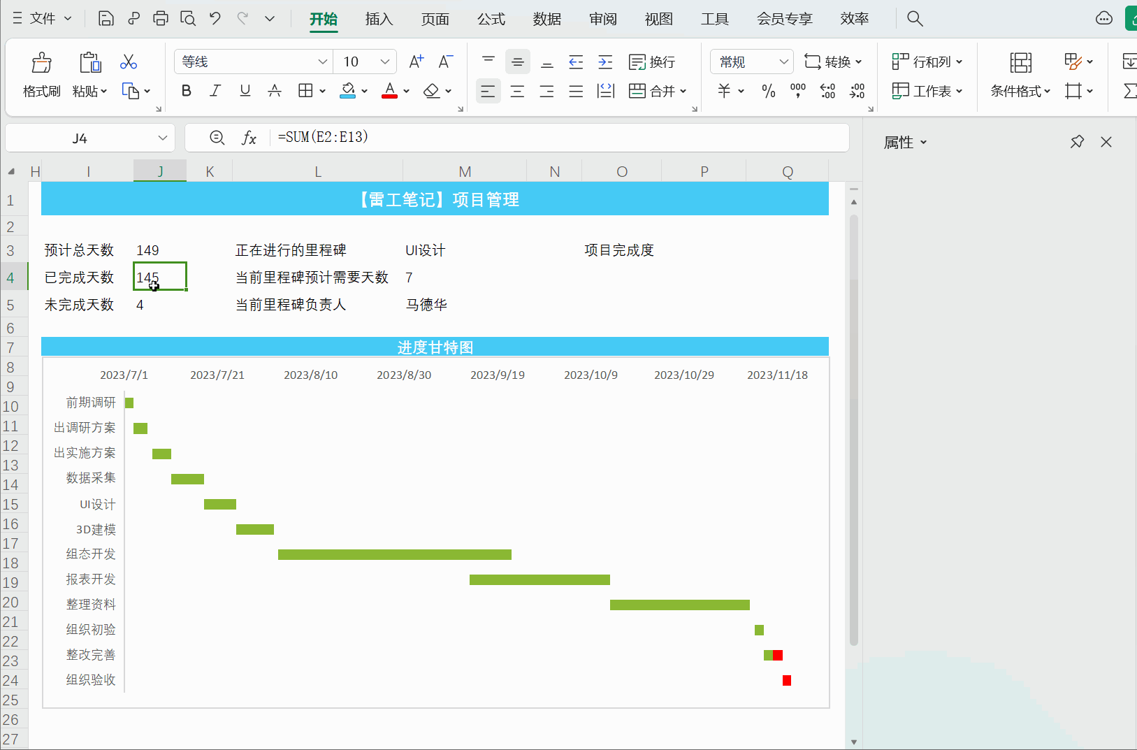Screen dimensions: 1137x750
Task: Open the 文件 File menu
Action: coord(43,19)
